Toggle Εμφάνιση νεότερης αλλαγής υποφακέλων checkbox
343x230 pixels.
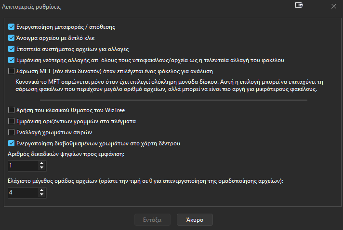click(12, 60)
